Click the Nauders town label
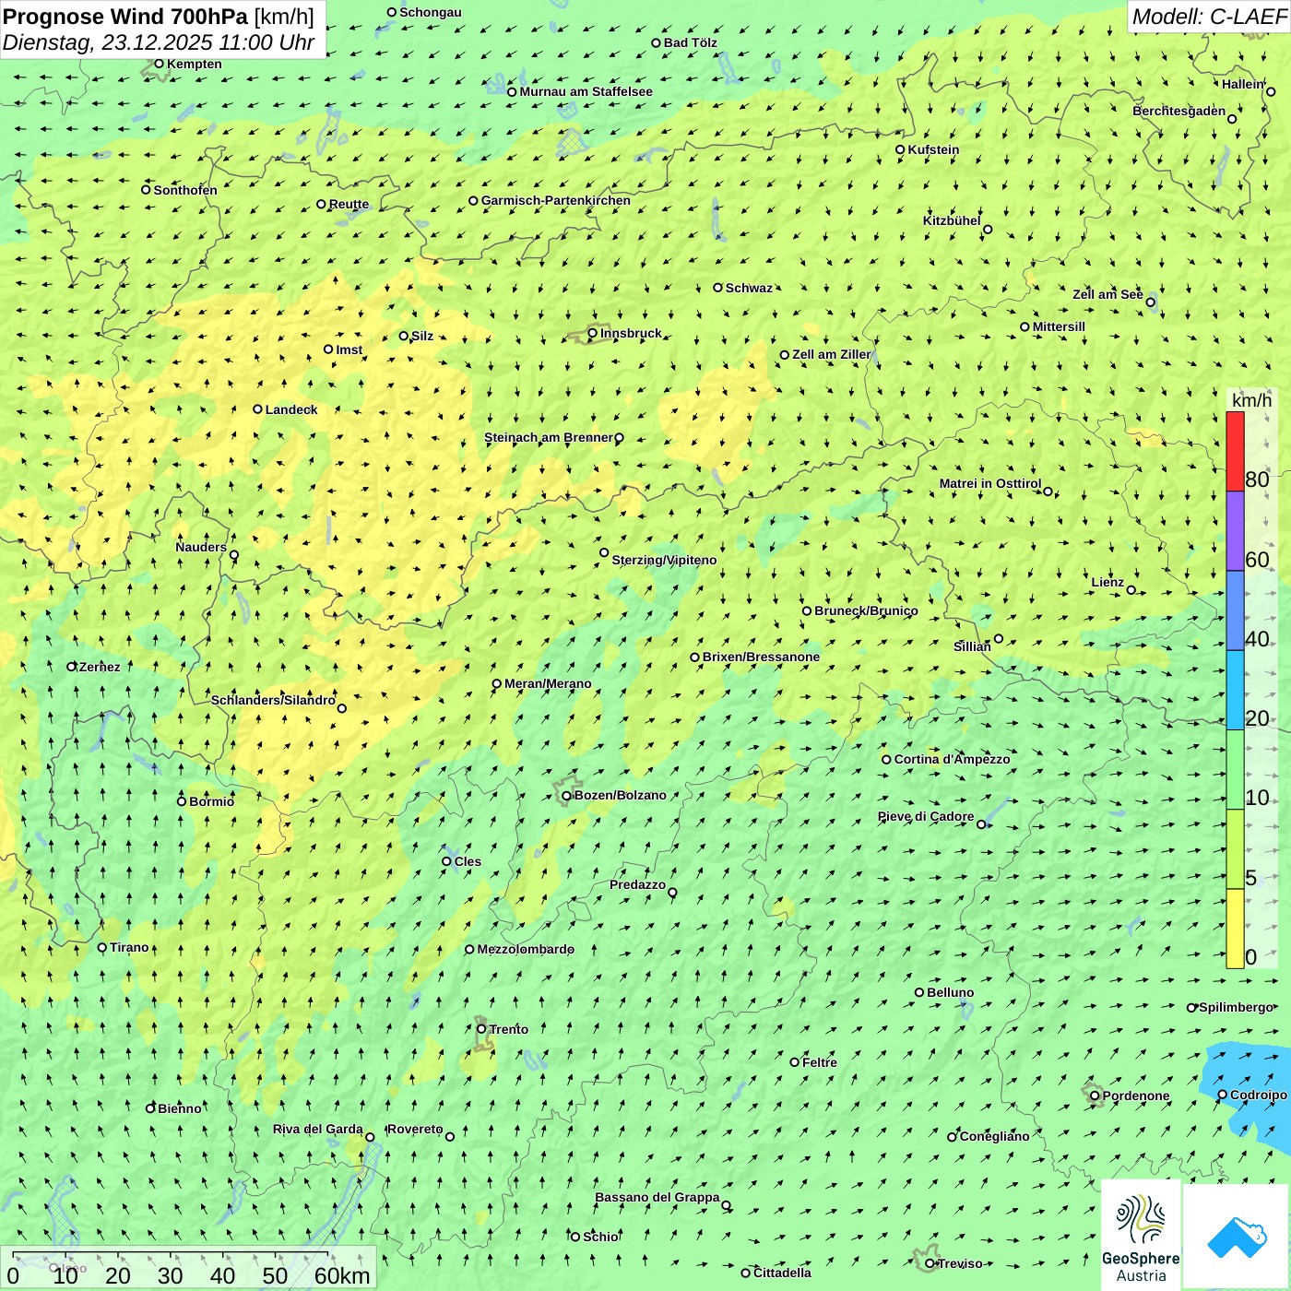The image size is (1291, 1291). tap(201, 547)
